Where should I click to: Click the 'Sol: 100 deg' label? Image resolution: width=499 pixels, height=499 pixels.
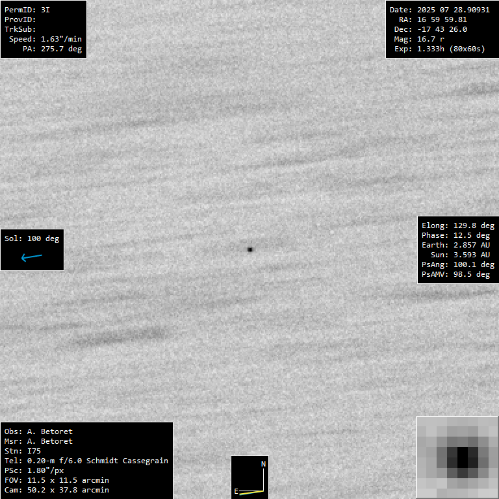point(32,238)
